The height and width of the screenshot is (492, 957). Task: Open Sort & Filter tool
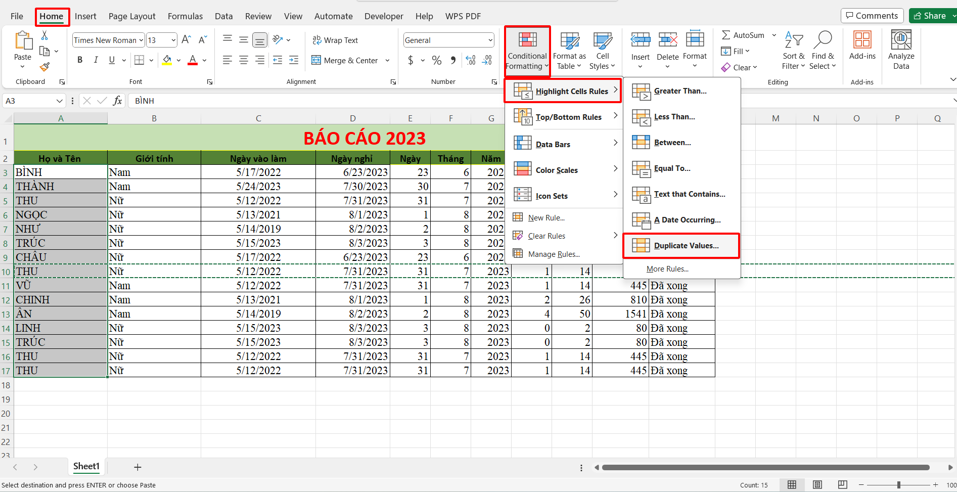(793, 51)
